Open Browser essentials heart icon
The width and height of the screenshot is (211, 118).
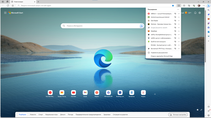[194, 6]
